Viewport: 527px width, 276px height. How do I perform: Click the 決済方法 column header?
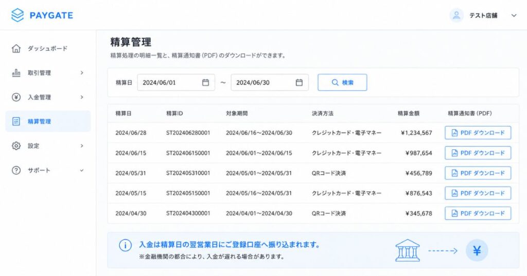[x=322, y=113]
